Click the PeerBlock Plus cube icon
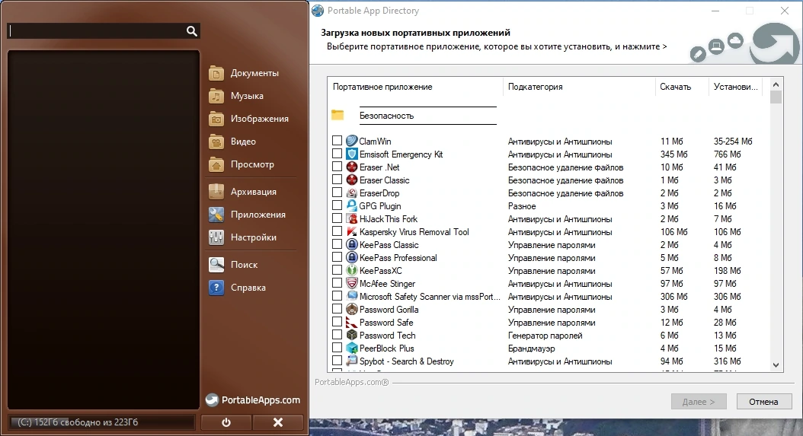Screen dimensions: 803x436 pos(351,348)
